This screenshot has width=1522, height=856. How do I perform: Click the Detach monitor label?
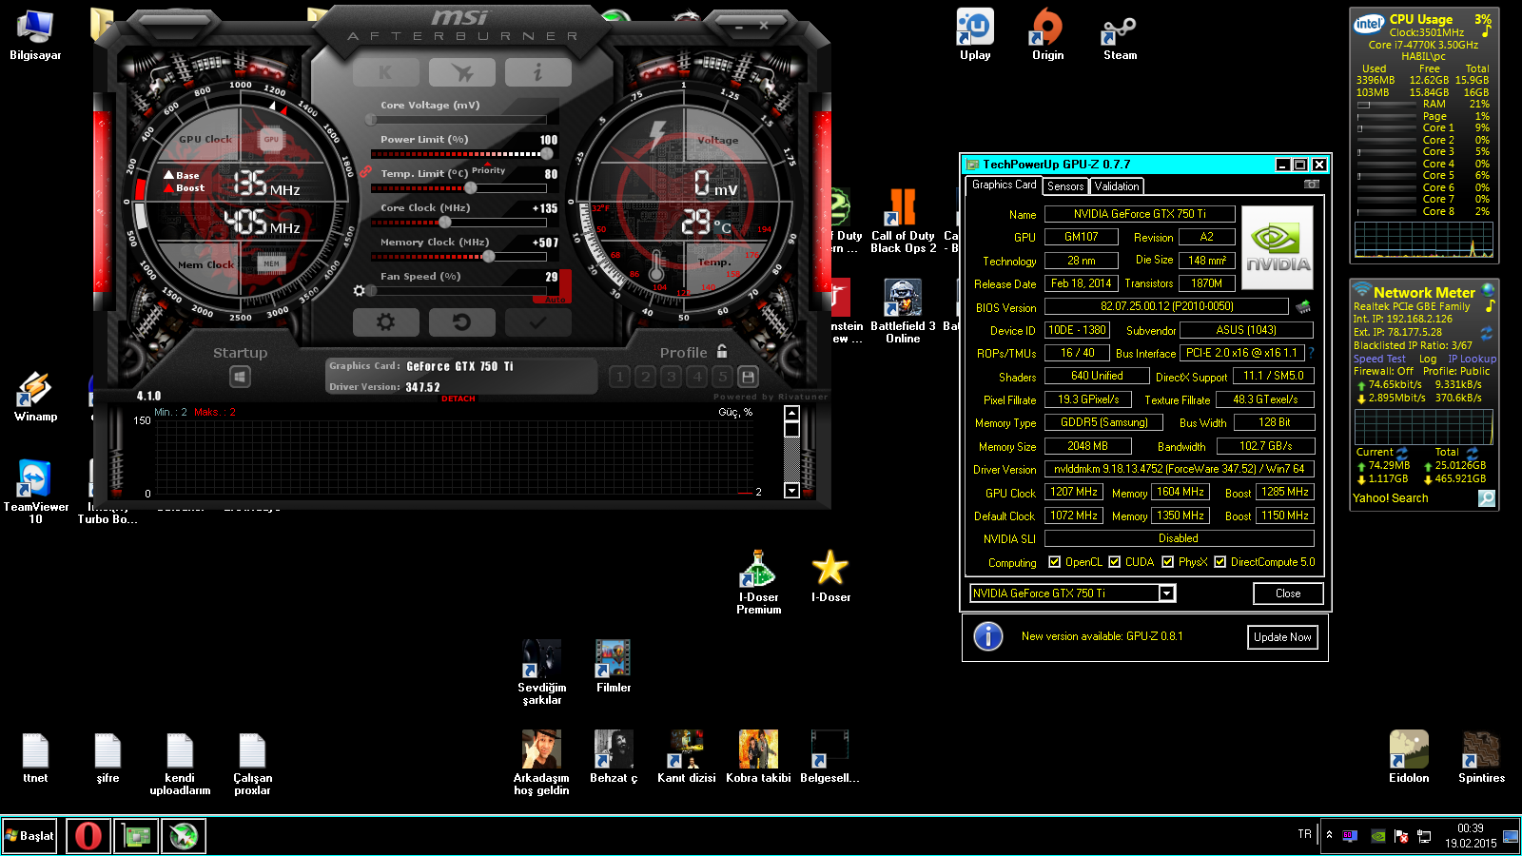pyautogui.click(x=459, y=399)
